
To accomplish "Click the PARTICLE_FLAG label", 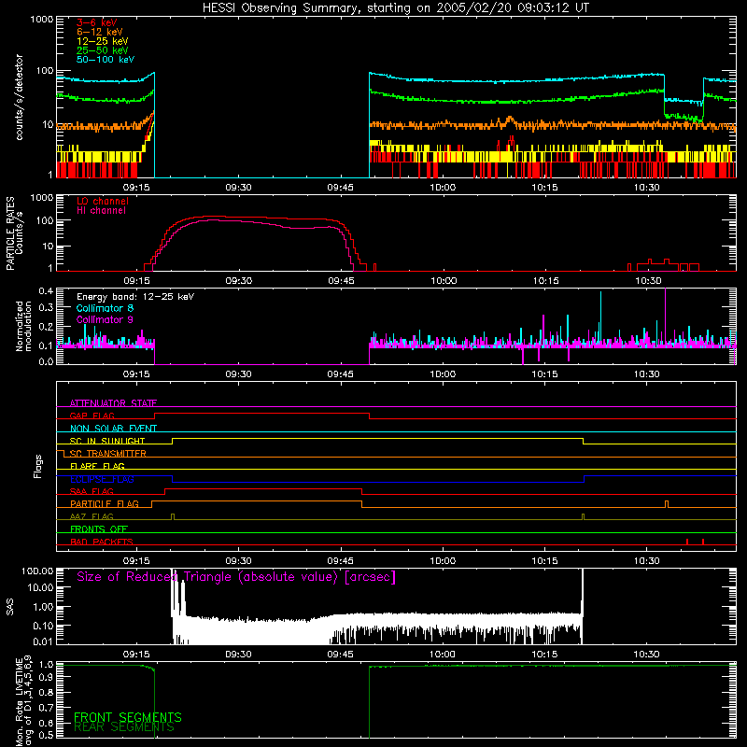I will point(105,503).
